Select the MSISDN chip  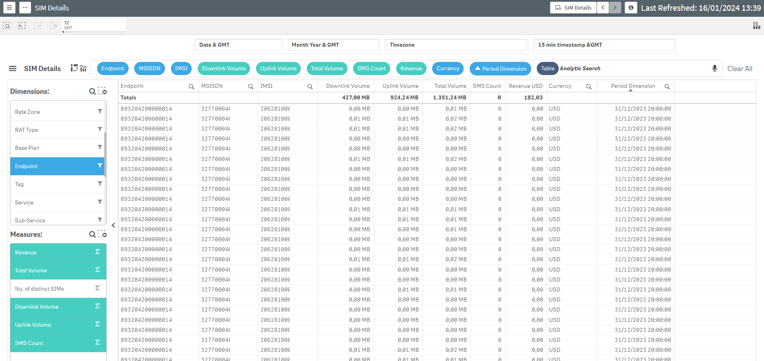click(149, 68)
